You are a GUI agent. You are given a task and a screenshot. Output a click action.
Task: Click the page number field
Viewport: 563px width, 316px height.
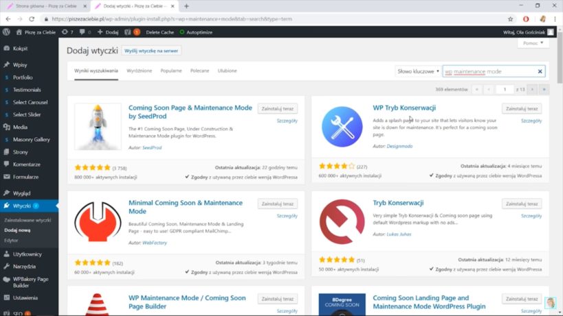pyautogui.click(x=505, y=90)
